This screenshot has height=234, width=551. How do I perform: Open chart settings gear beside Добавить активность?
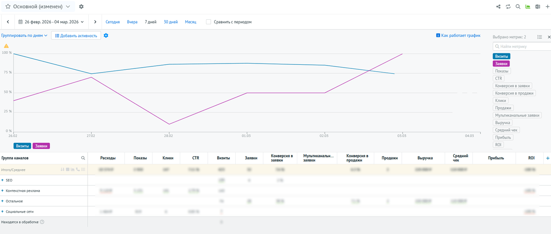coord(106,36)
